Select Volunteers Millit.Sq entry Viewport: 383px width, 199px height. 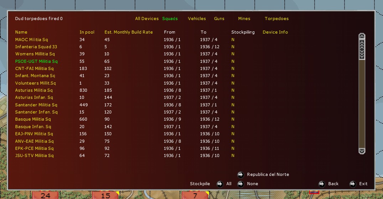tap(35, 83)
